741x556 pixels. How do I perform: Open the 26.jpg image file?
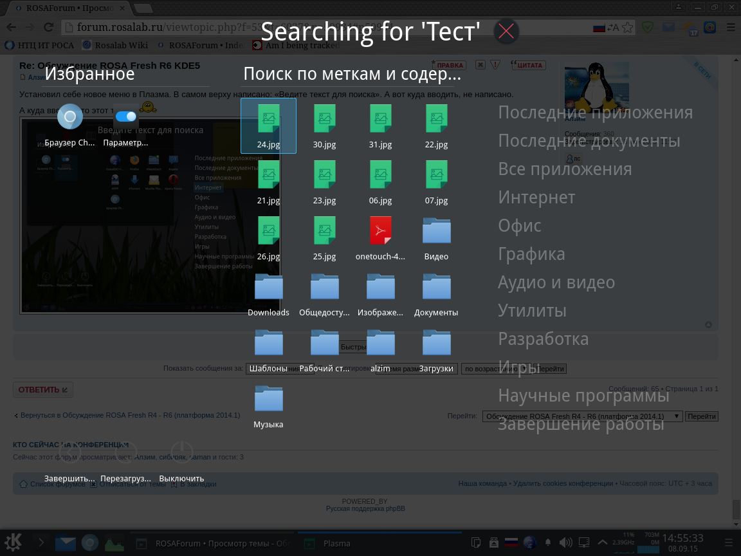[268, 238]
